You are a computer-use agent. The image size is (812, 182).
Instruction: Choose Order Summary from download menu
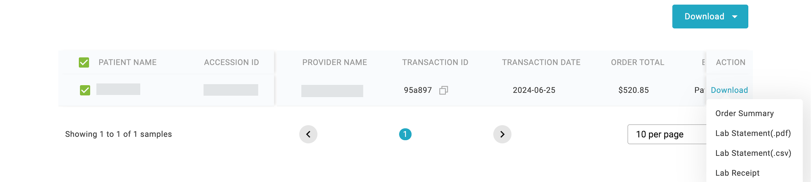pos(744,114)
